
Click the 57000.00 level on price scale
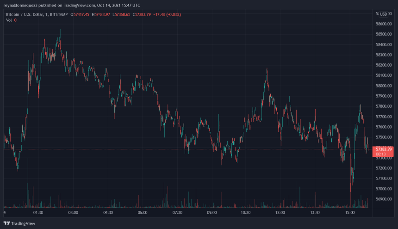[384, 189]
